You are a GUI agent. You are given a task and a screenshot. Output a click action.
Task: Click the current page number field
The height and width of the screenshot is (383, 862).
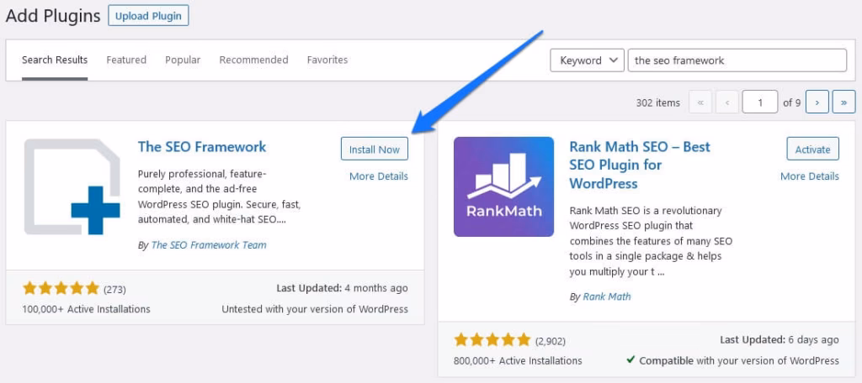[760, 102]
